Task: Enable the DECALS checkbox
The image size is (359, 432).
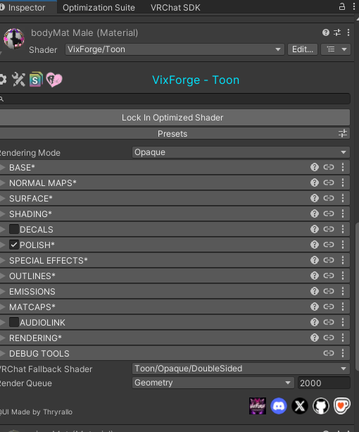Action: click(x=14, y=229)
